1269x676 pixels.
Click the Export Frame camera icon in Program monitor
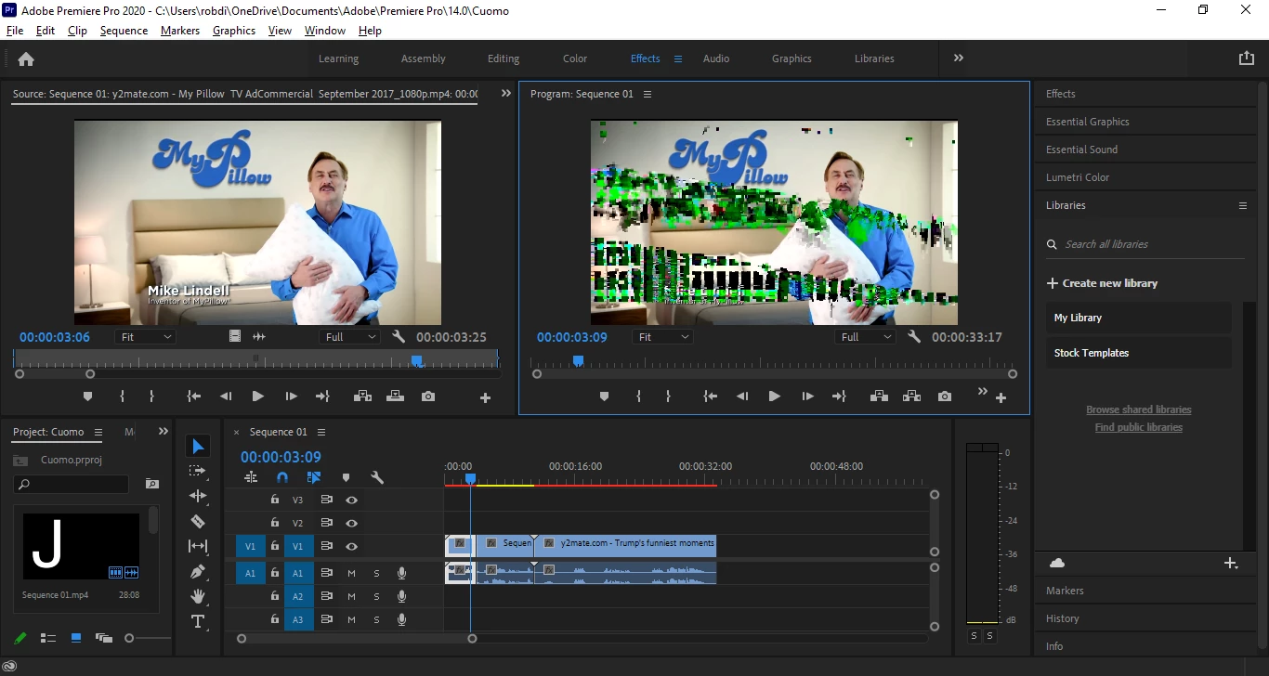tap(945, 396)
